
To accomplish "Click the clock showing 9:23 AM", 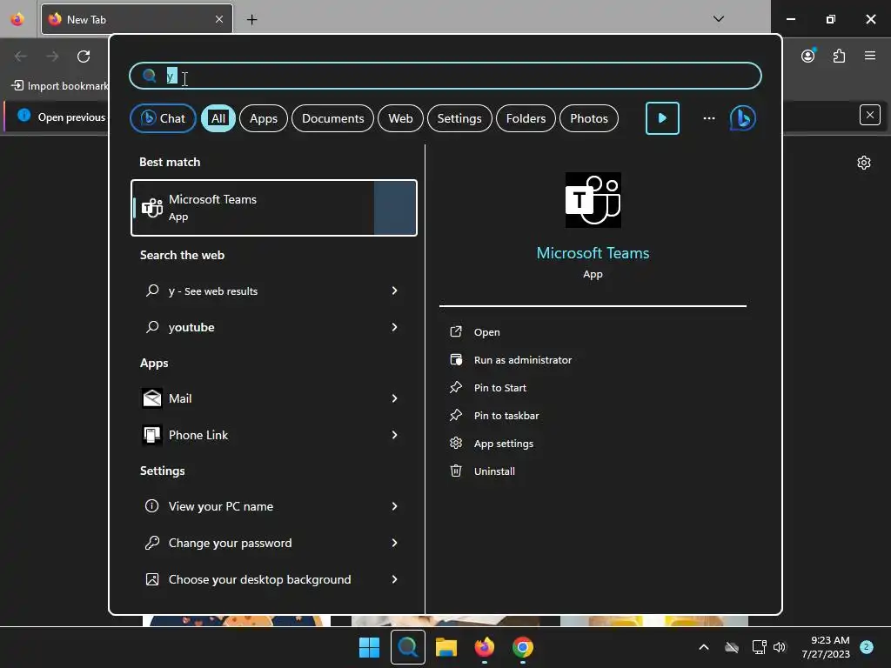I will pos(829,640).
